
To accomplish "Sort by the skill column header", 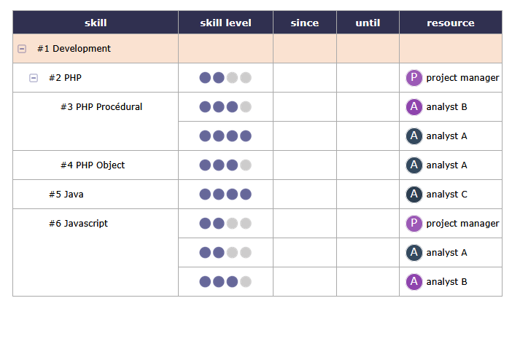I will pyautogui.click(x=96, y=23).
